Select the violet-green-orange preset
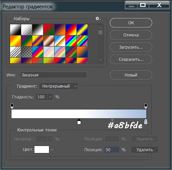172x170 pixels. pyautogui.click(x=26, y=41)
